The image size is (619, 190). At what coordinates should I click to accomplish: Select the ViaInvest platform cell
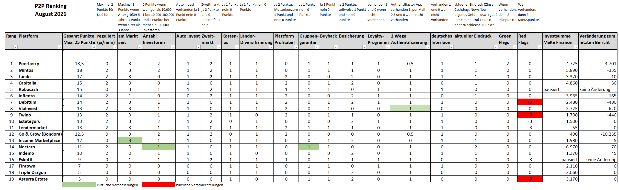(x=40, y=109)
